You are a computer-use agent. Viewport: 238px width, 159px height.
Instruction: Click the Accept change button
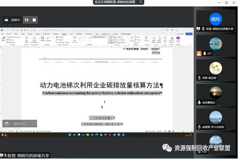(x=131, y=39)
